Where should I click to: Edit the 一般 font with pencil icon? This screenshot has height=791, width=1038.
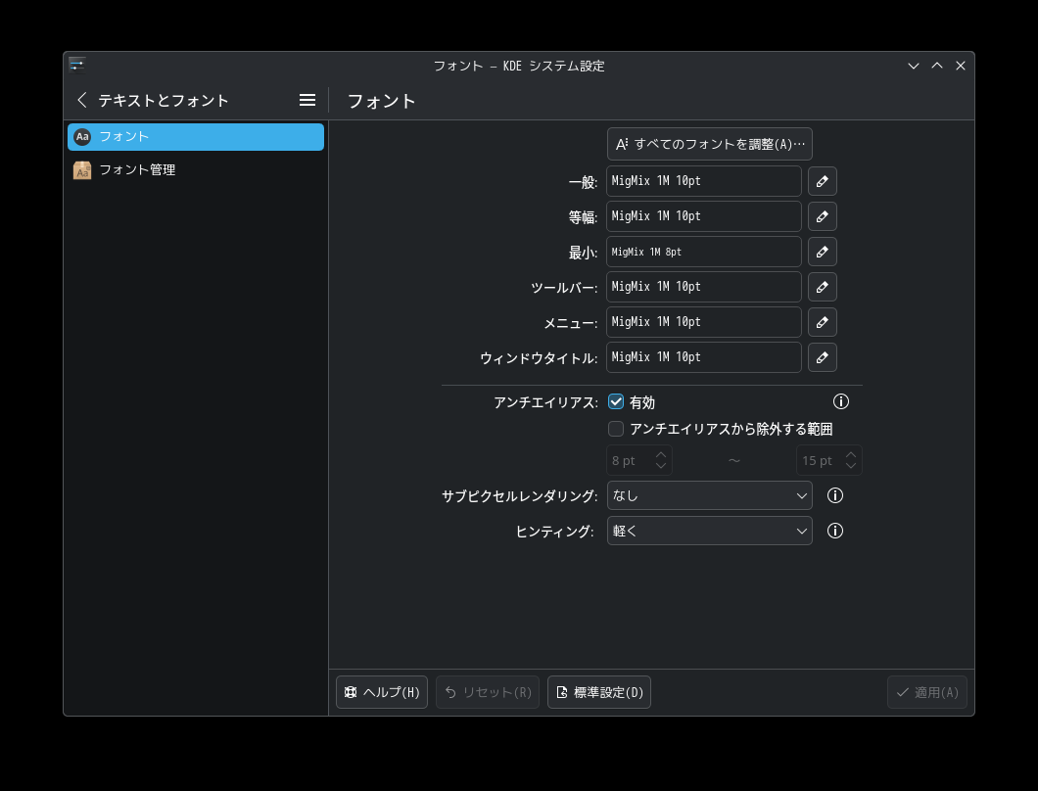click(x=822, y=181)
